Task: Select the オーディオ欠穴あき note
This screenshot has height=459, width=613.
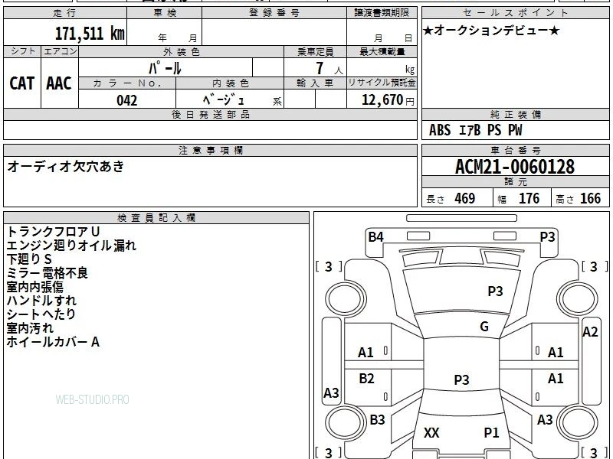Action: 66,166
